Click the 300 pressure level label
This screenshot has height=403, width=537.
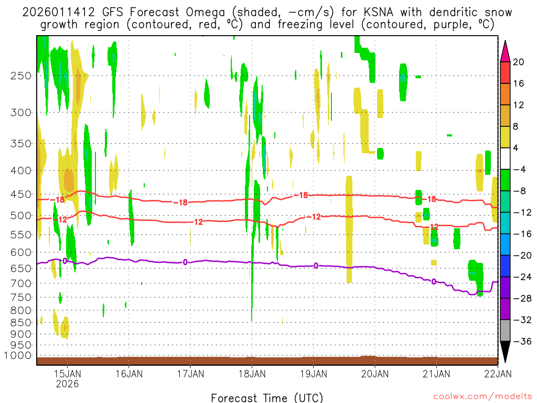(21, 112)
